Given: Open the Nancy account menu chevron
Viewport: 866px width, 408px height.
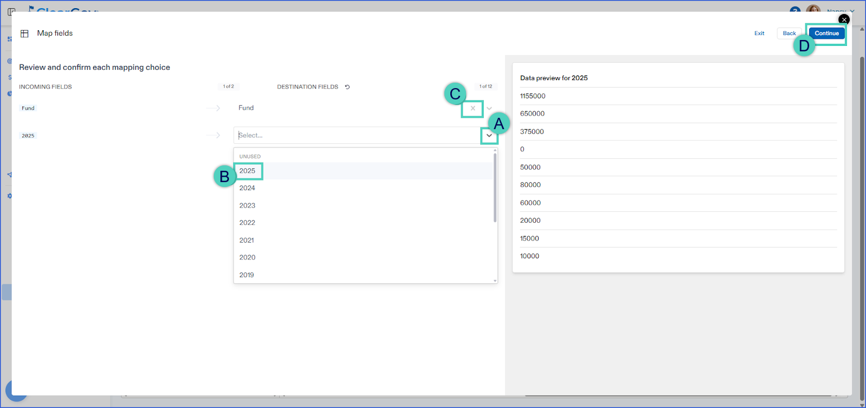Looking at the screenshot, I should pos(852,11).
